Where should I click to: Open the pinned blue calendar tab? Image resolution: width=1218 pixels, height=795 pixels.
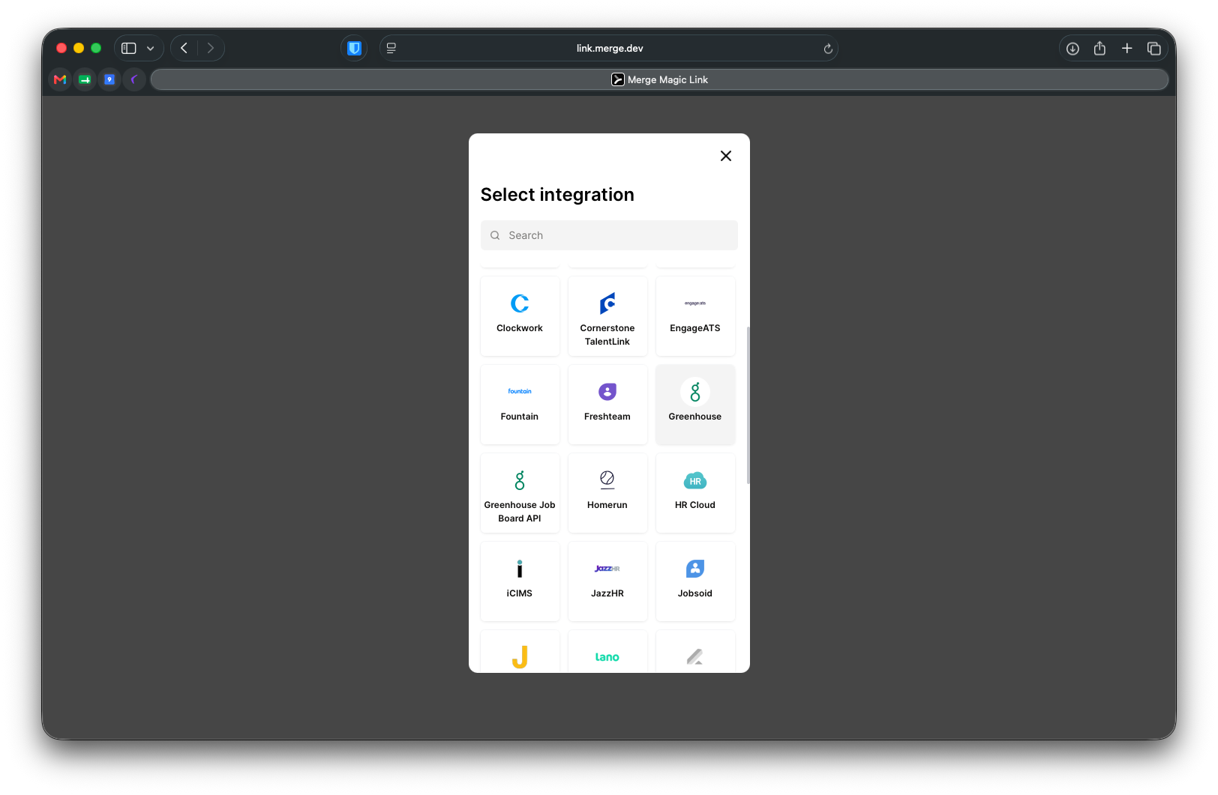coord(109,79)
